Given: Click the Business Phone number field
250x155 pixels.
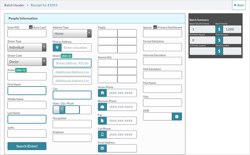Looking at the screenshot, I should point(122,107).
